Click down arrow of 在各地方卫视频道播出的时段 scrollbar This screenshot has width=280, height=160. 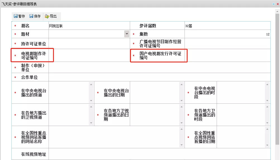click(267, 123)
